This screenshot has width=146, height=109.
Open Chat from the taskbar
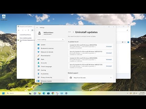coord(35,93)
